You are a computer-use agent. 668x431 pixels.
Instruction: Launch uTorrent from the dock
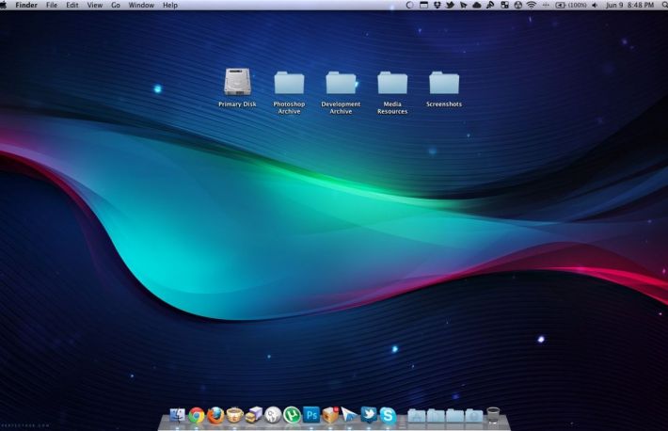pos(292,415)
